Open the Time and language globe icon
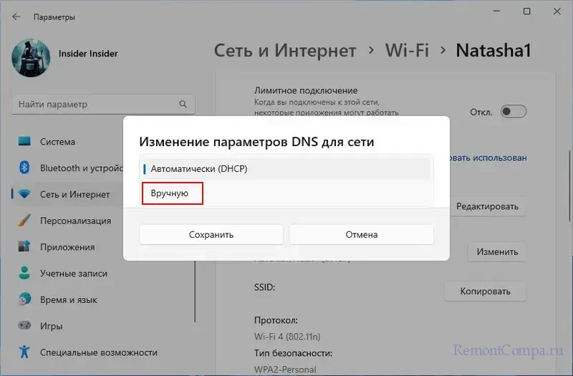 (25, 299)
